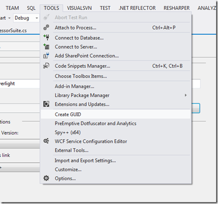Select Choose Toolbox Items entry

[116, 76]
